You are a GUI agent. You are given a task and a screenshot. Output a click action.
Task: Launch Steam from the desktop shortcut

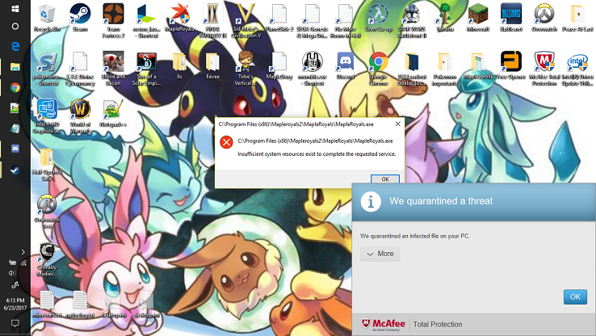coord(80,18)
